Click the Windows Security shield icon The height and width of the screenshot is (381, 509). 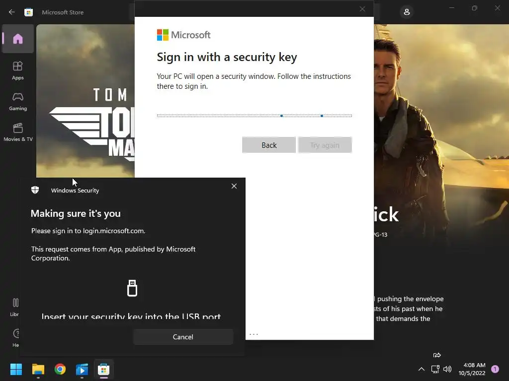(x=35, y=190)
